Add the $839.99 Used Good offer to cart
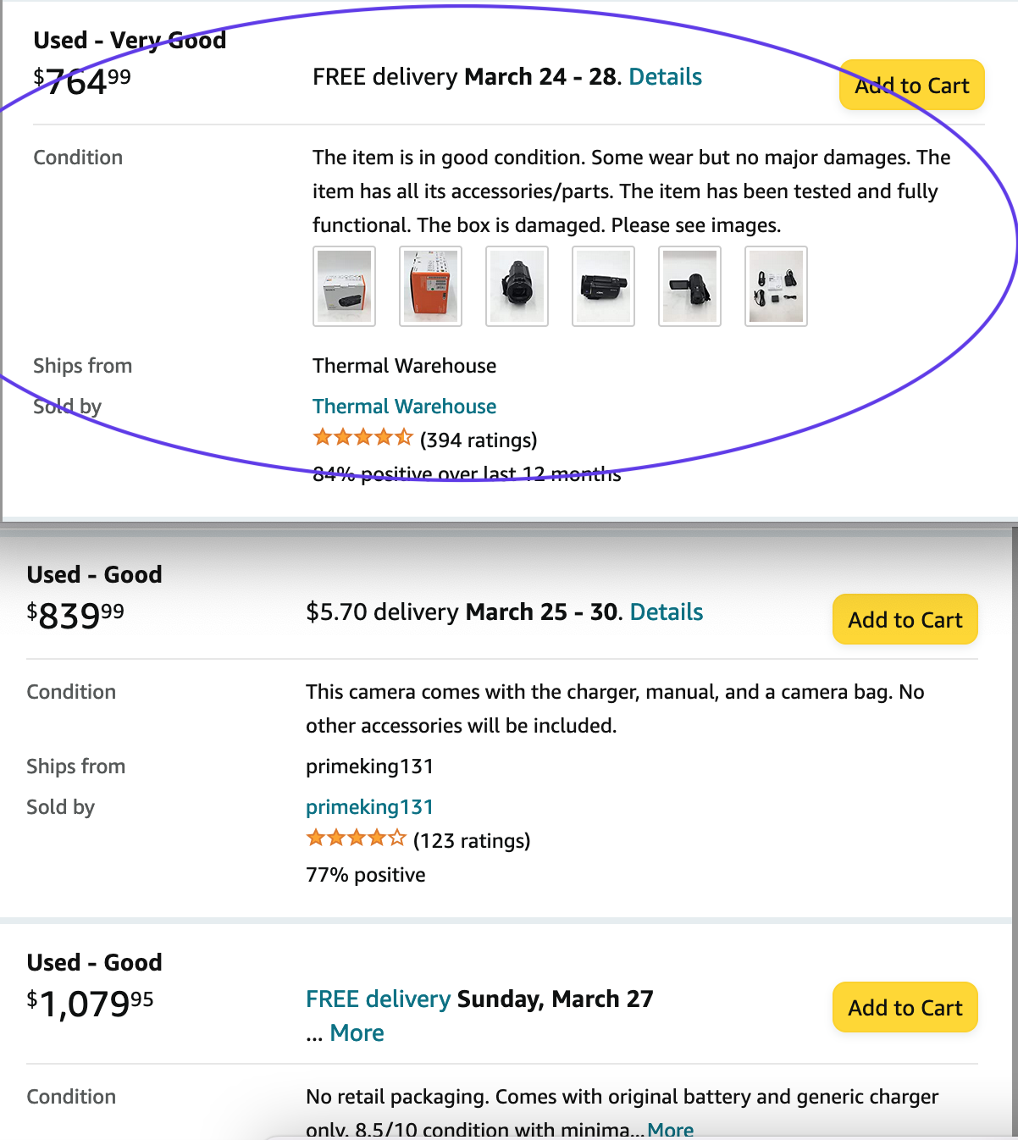 point(905,620)
